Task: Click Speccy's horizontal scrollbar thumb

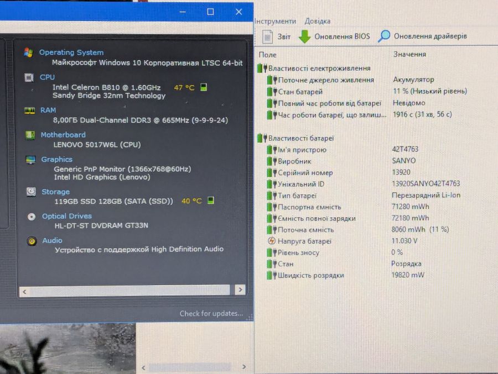Action: (x=129, y=291)
